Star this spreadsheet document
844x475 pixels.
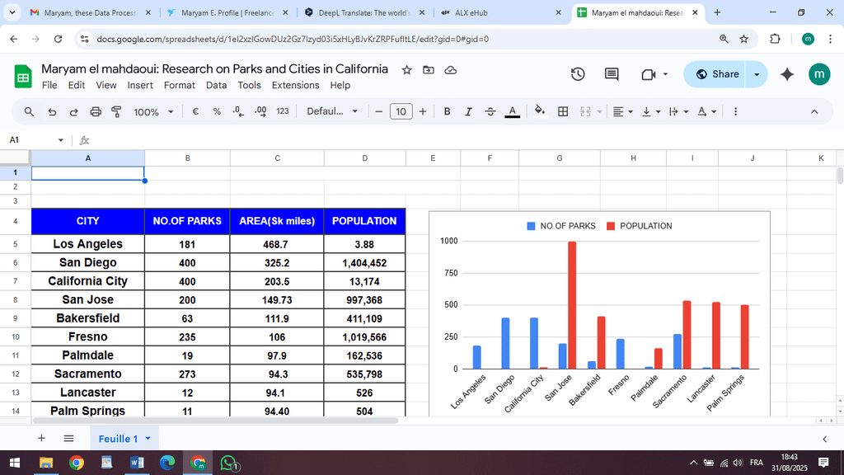(x=406, y=70)
